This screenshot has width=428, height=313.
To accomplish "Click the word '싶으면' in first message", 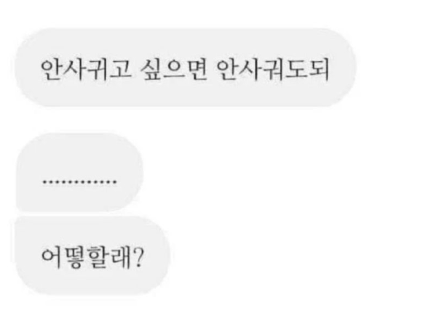I will point(173,69).
